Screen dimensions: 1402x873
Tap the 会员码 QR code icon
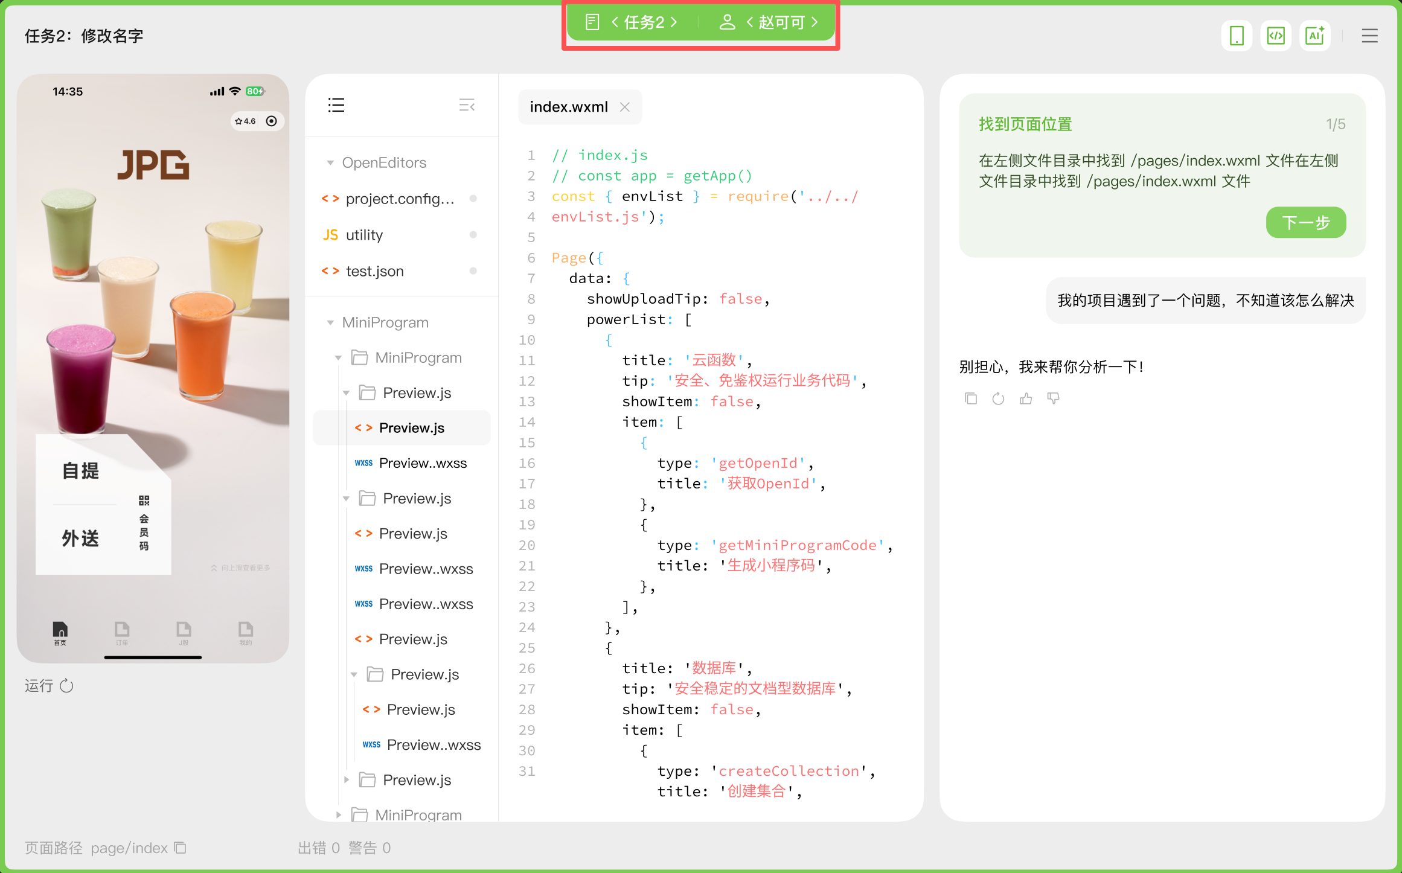(144, 500)
